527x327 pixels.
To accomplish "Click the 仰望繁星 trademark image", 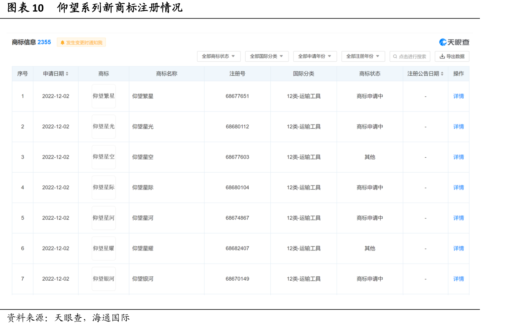I will (x=104, y=96).
